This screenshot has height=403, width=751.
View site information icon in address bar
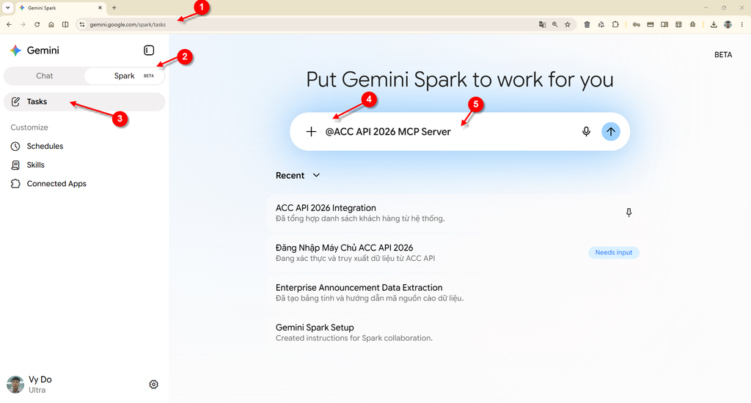point(82,24)
